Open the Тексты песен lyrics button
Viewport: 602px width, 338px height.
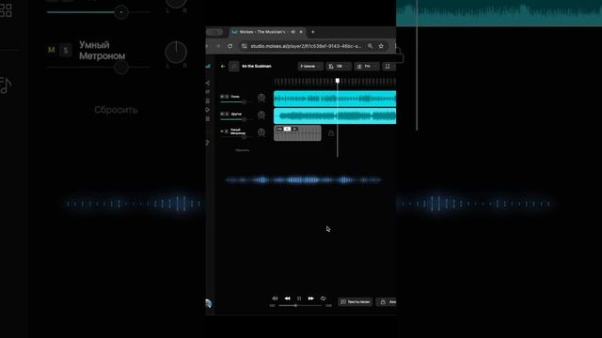pos(356,302)
